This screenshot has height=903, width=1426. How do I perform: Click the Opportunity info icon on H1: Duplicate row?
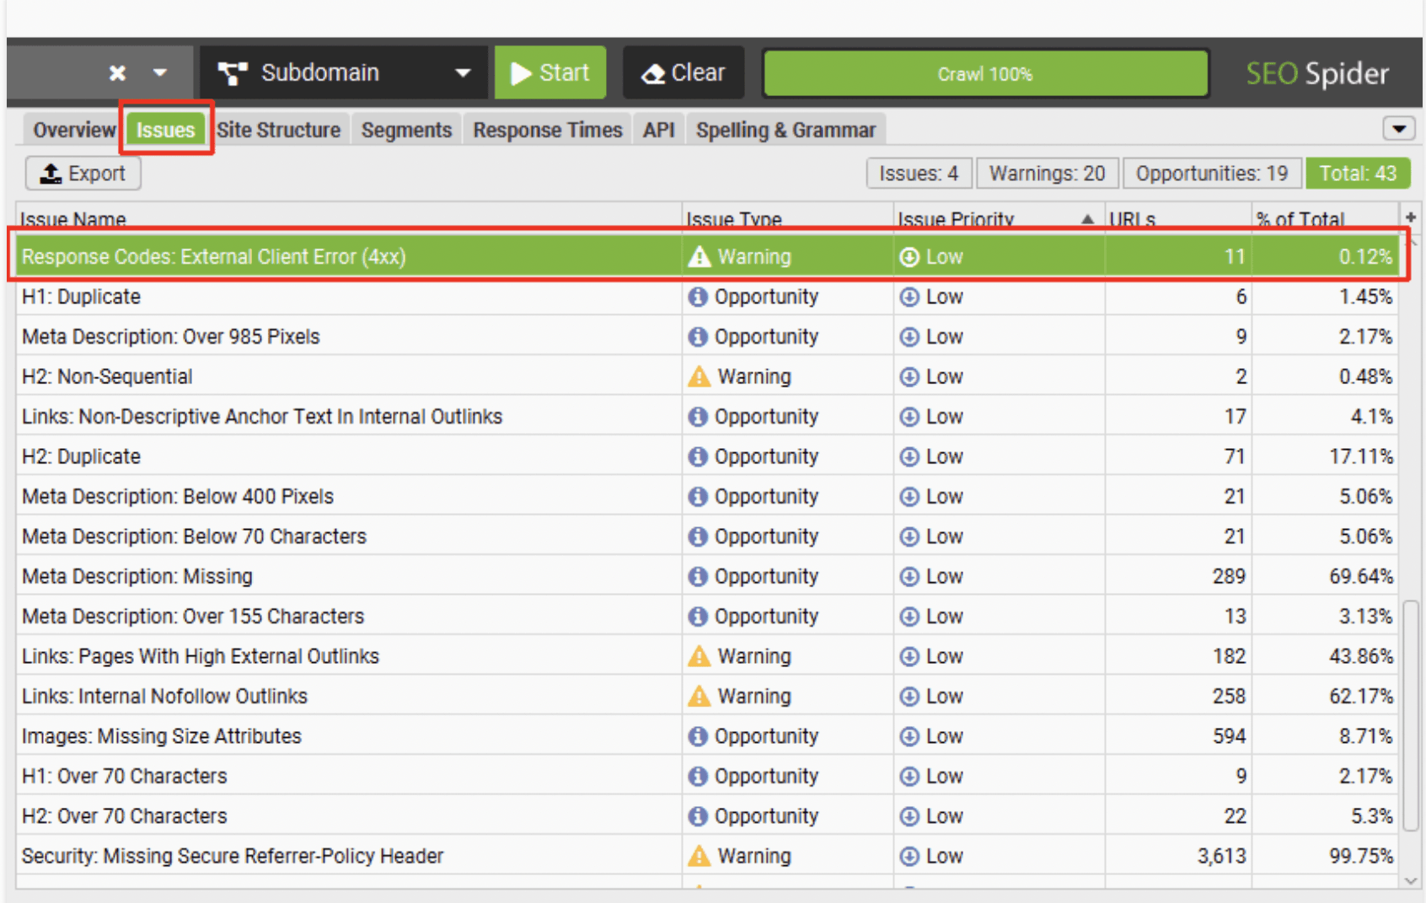pyautogui.click(x=698, y=297)
